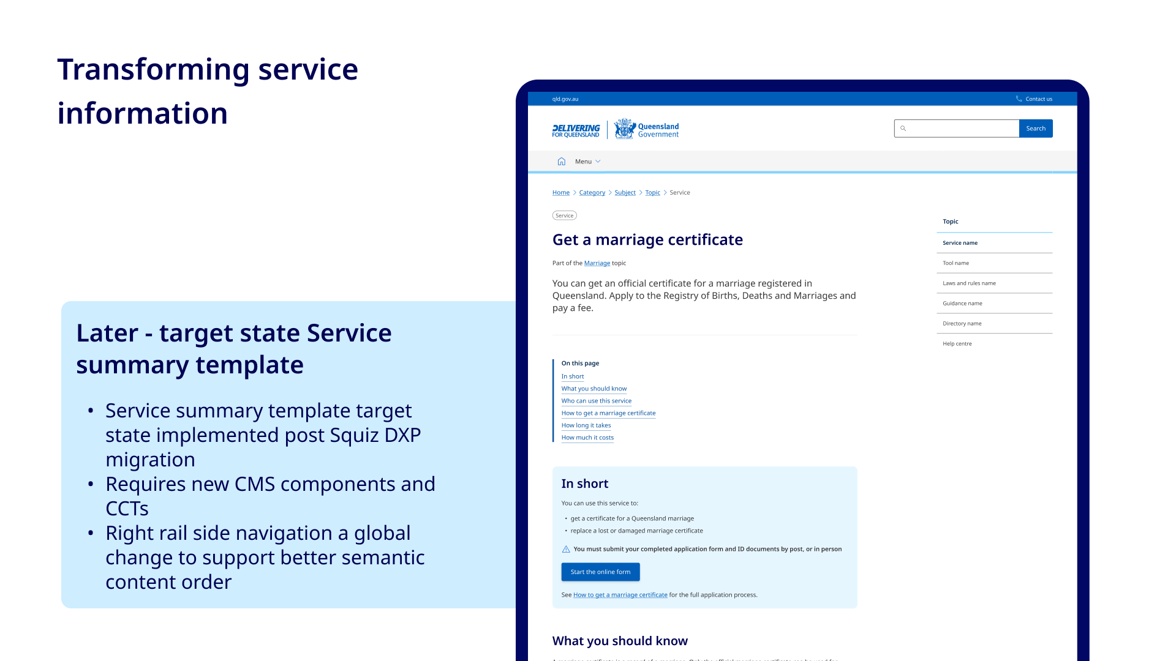This screenshot has width=1176, height=661.
Task: Click the phone icon beside Contact us
Action: (1019, 99)
